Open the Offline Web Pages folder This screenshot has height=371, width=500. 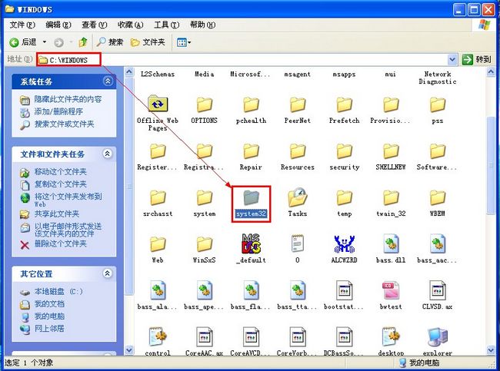[158, 105]
